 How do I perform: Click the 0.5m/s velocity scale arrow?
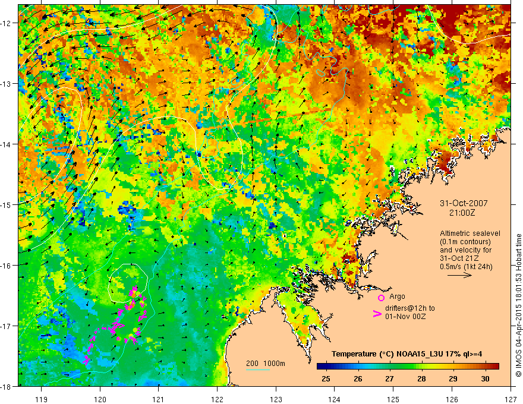(x=459, y=275)
